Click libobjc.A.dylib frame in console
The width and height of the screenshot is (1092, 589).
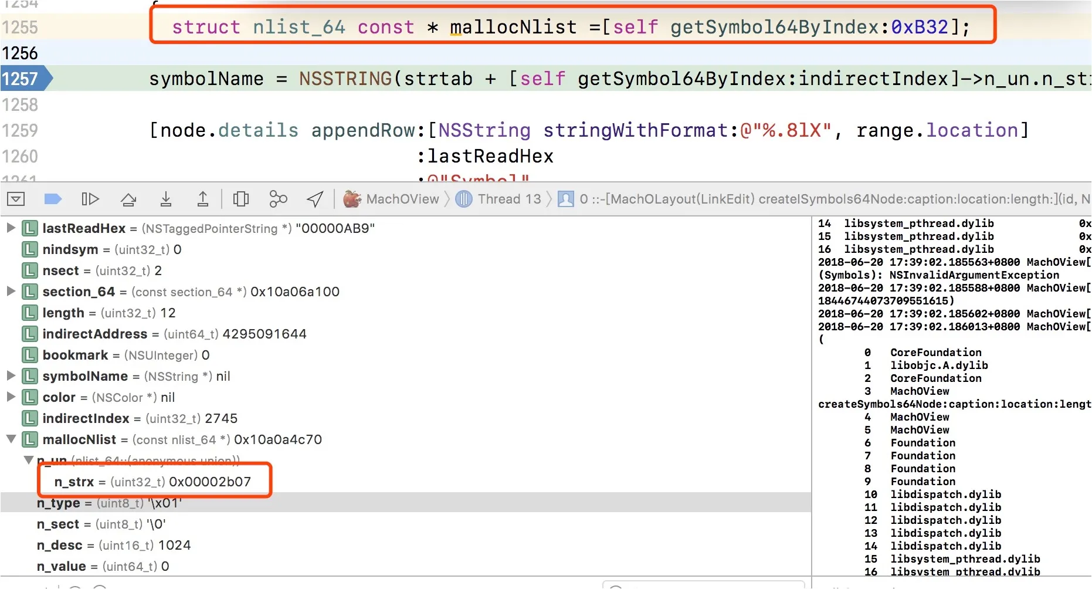click(x=939, y=365)
